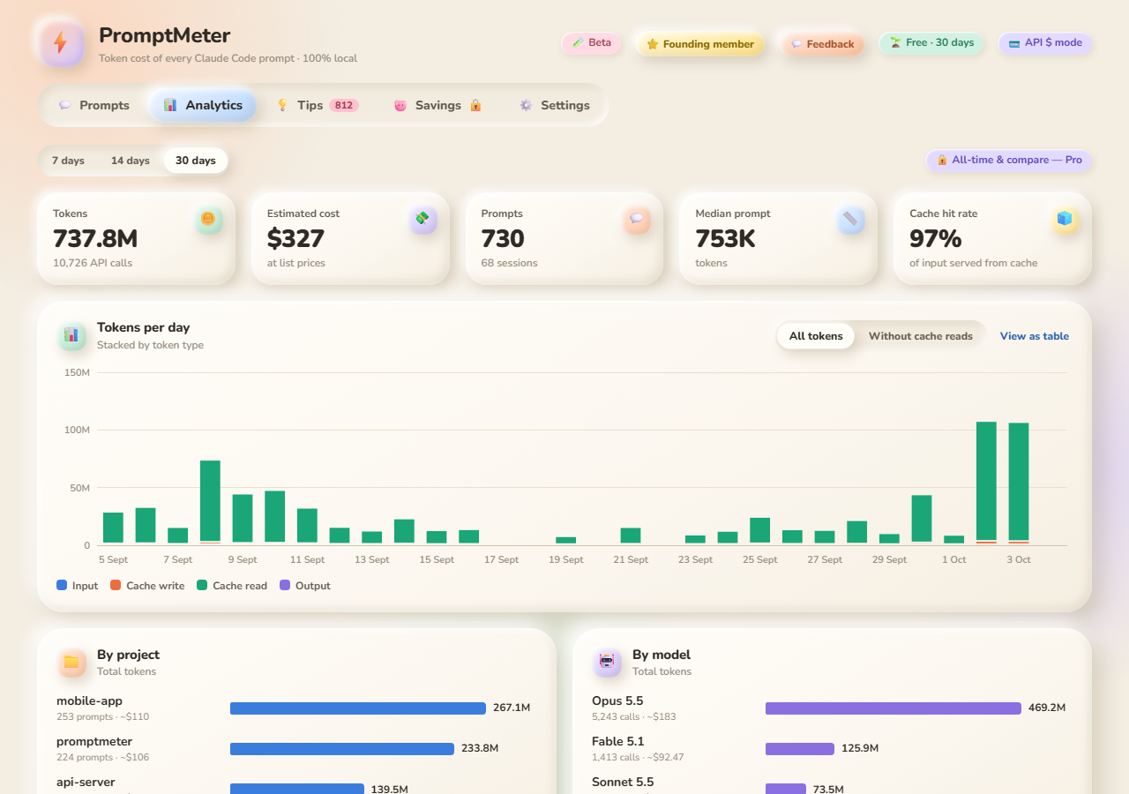Click the mobile-app project bar
Screen dimensions: 1129x794
click(x=358, y=708)
